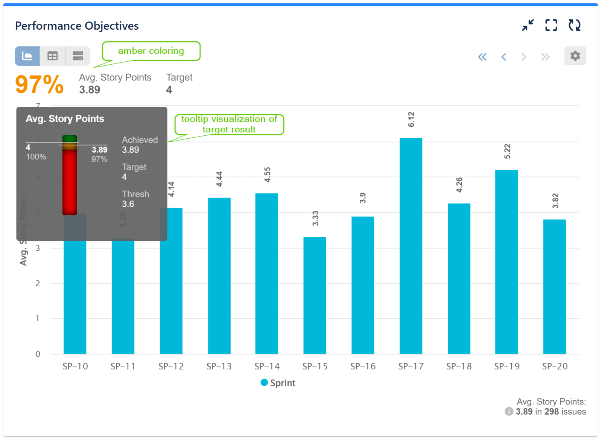602x439 pixels.
Task: Click the info icon next to 298 issues
Action: [x=509, y=412]
